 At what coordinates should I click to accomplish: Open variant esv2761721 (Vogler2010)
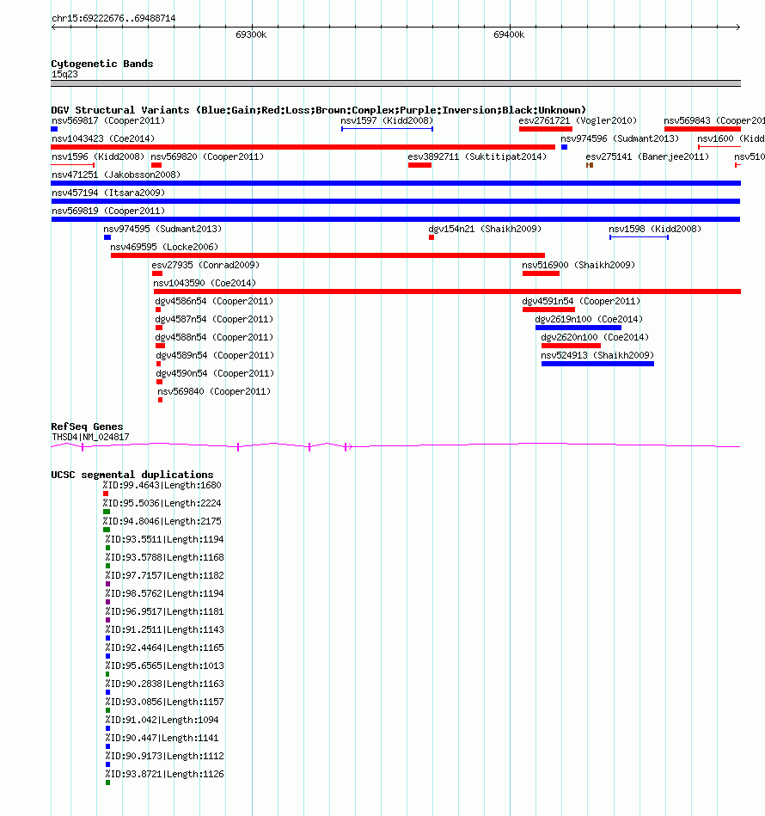578,120
